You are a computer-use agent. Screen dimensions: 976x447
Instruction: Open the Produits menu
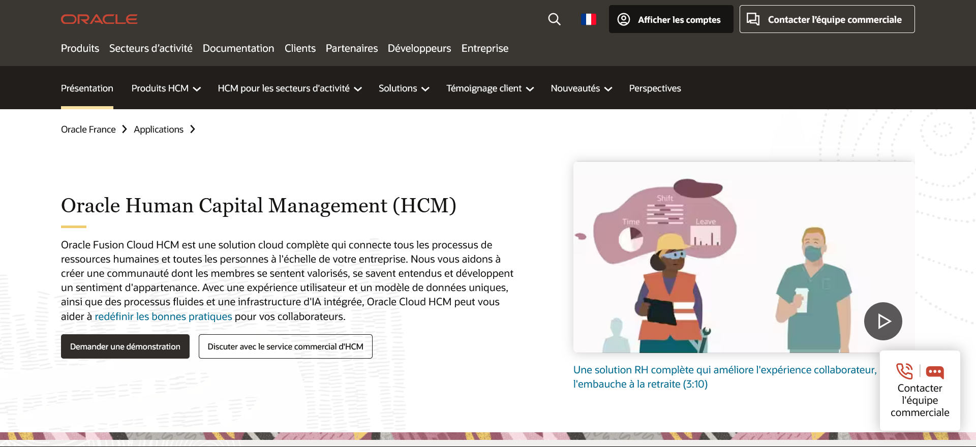(x=80, y=48)
